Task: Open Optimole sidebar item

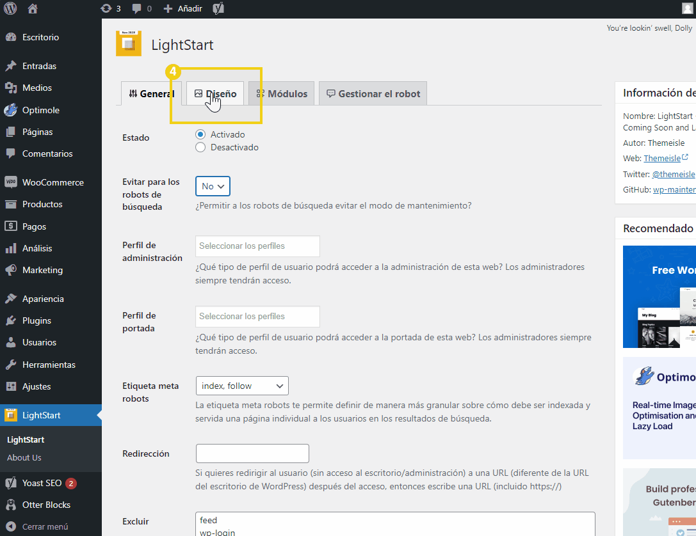Action: pyautogui.click(x=41, y=110)
